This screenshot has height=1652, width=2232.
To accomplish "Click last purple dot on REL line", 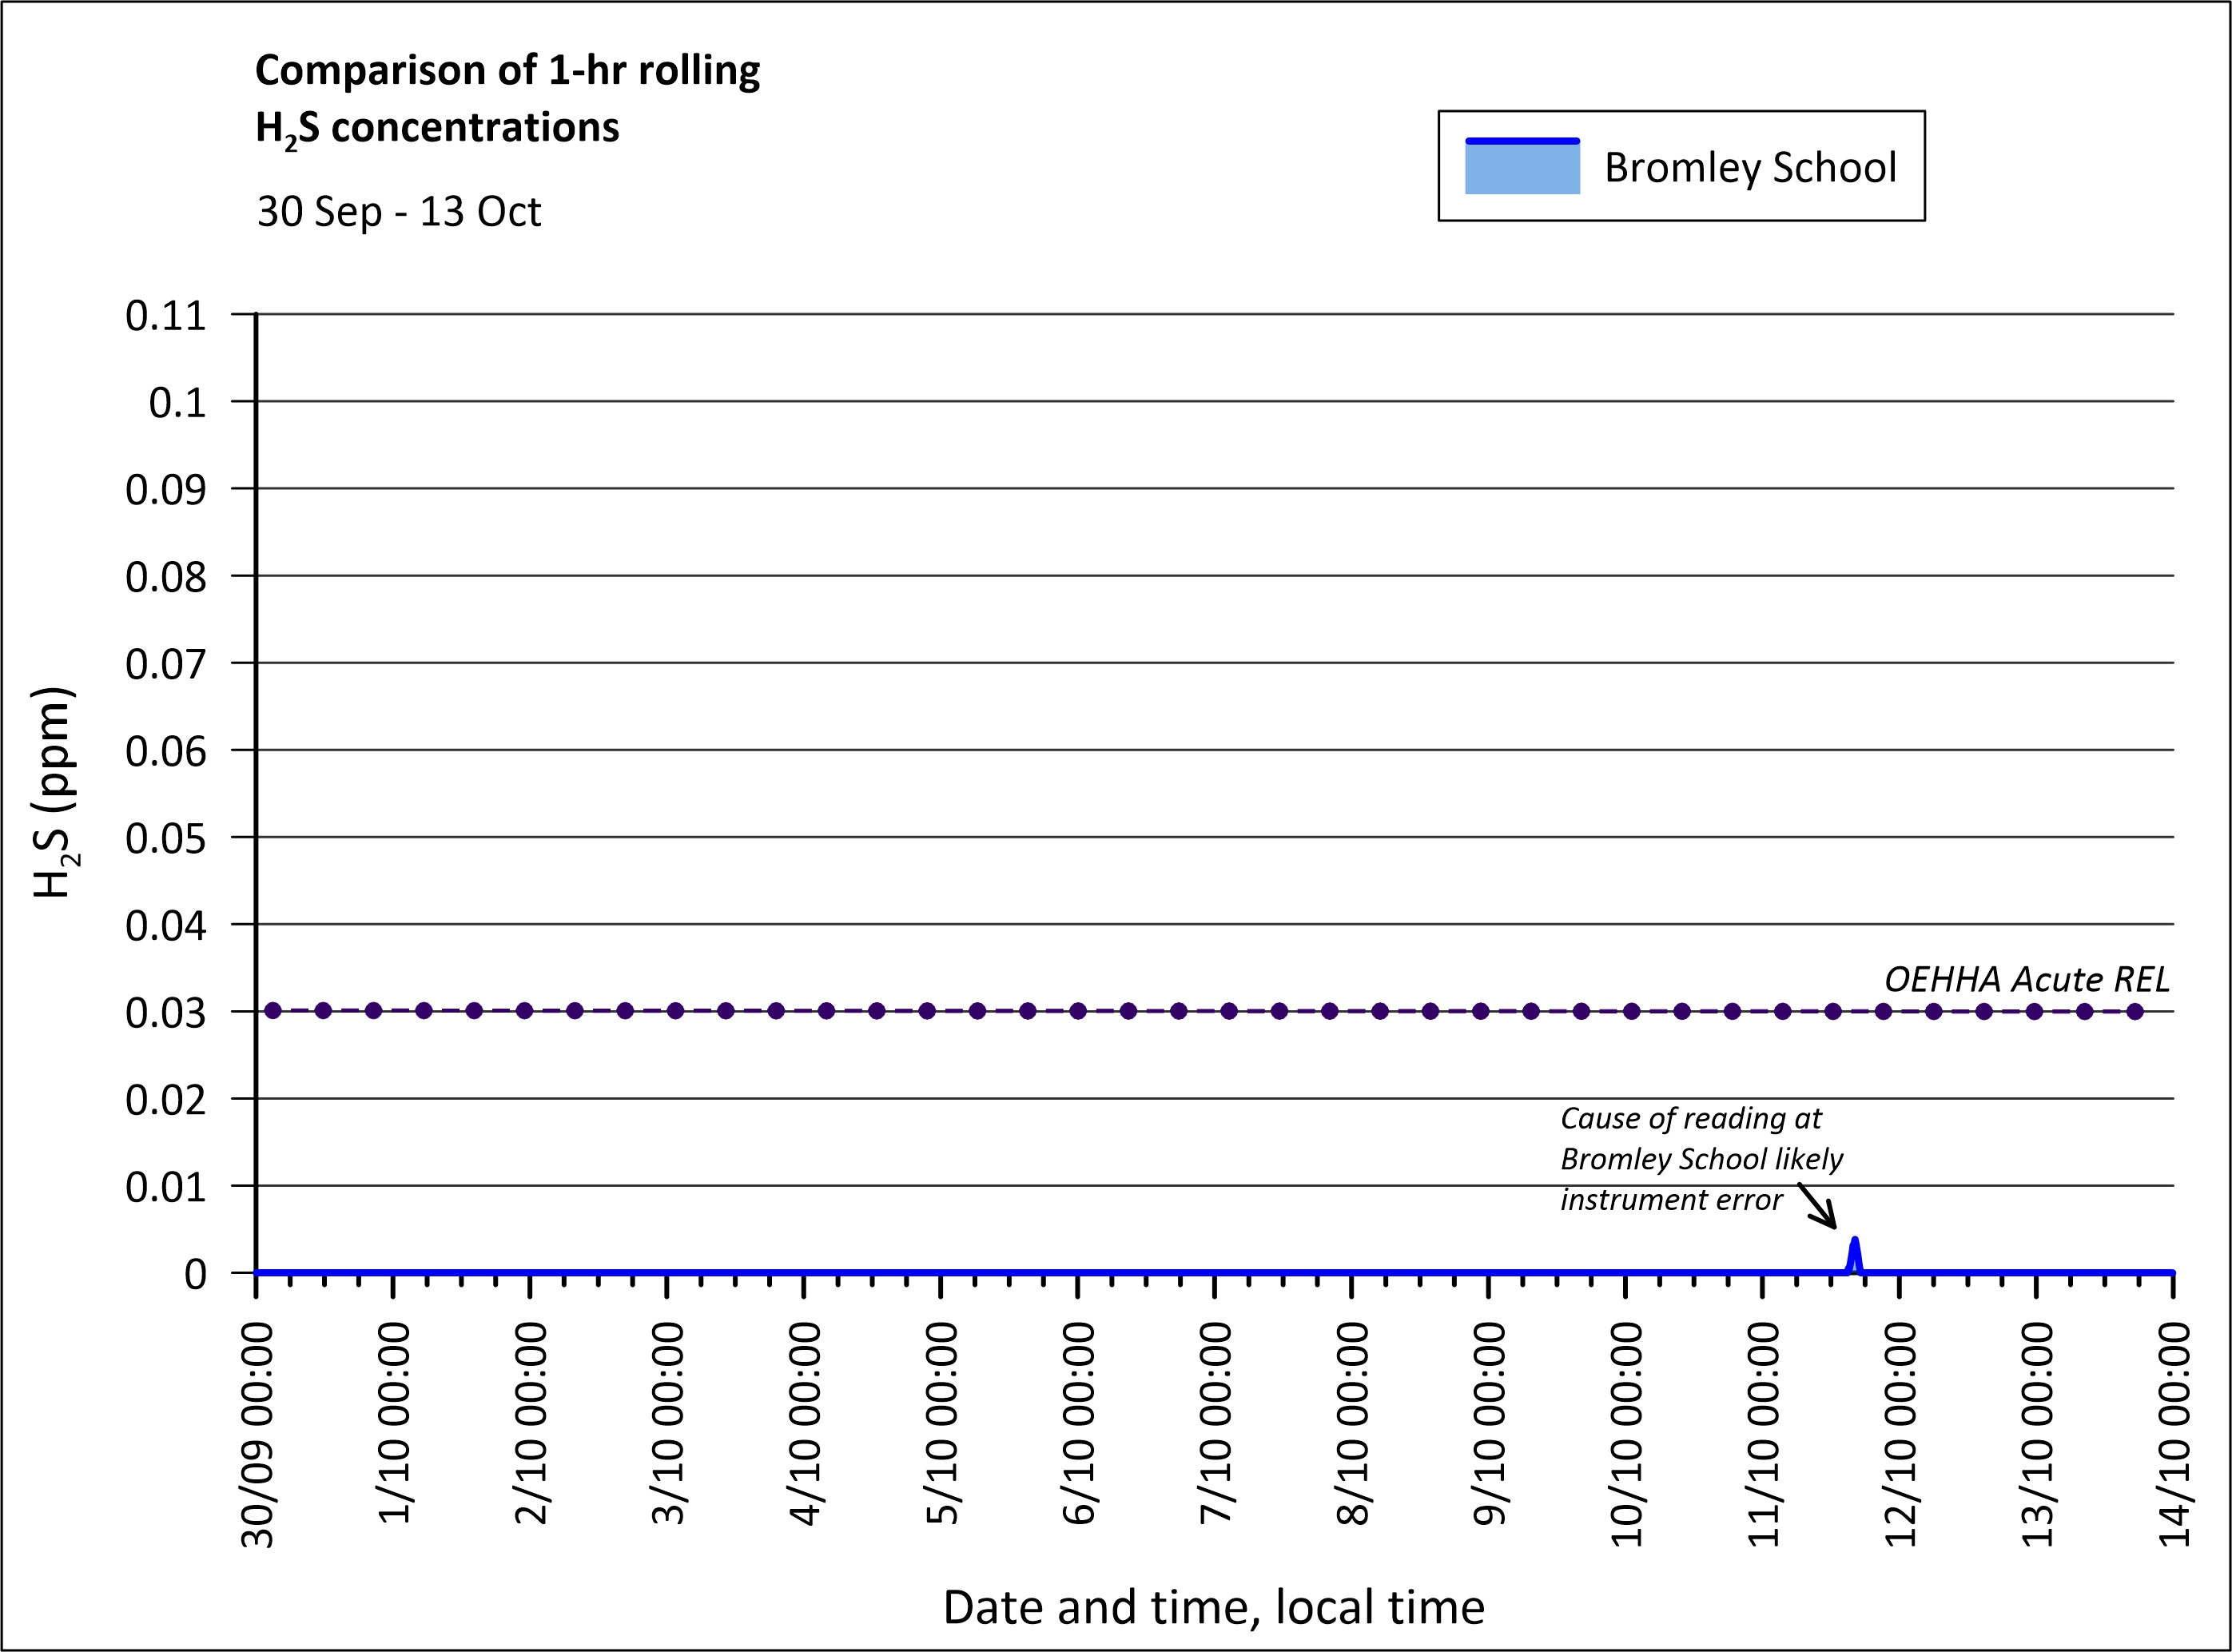I will 2135,1011.
